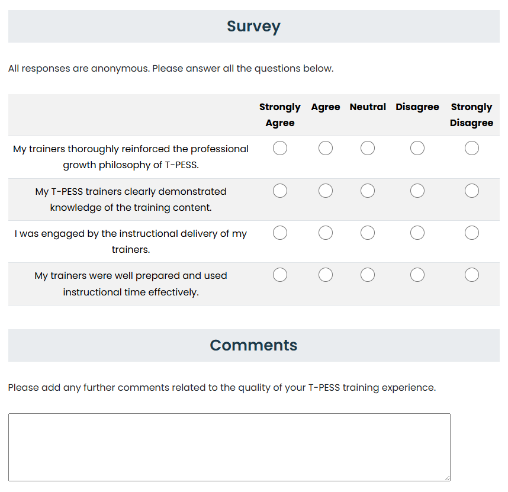
Task: Select Strongly Agree for professional growth philosophy
Action: [x=280, y=148]
